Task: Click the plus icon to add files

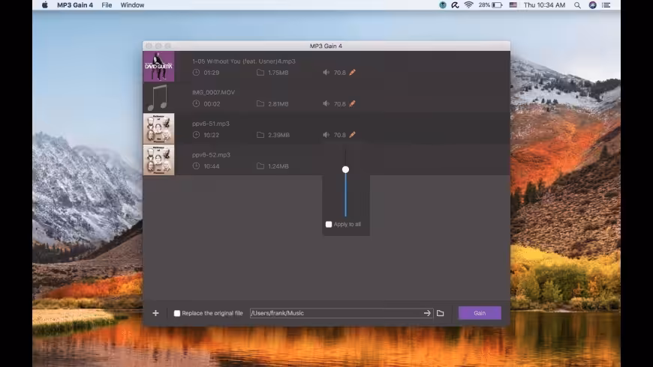Action: click(x=156, y=313)
